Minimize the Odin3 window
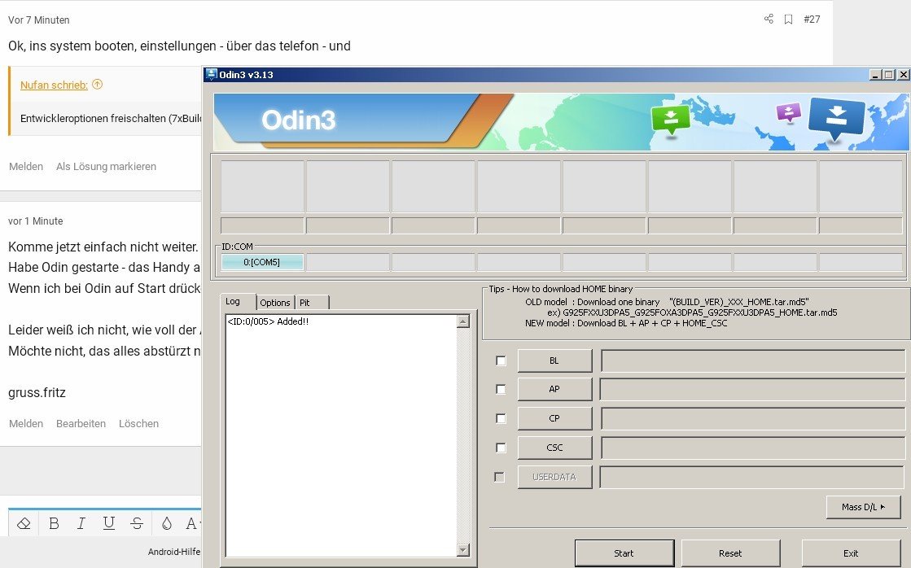This screenshot has width=911, height=568. click(x=875, y=74)
